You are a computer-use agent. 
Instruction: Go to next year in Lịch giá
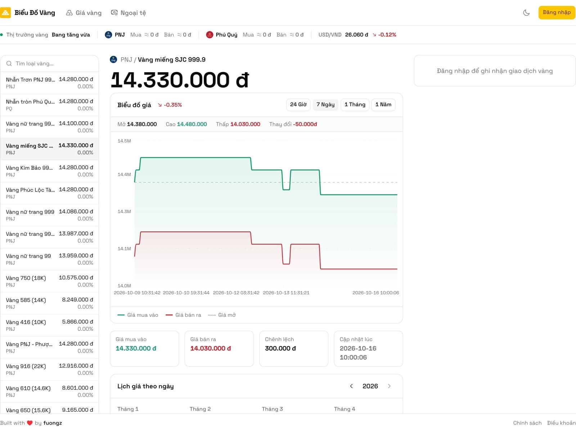click(389, 386)
